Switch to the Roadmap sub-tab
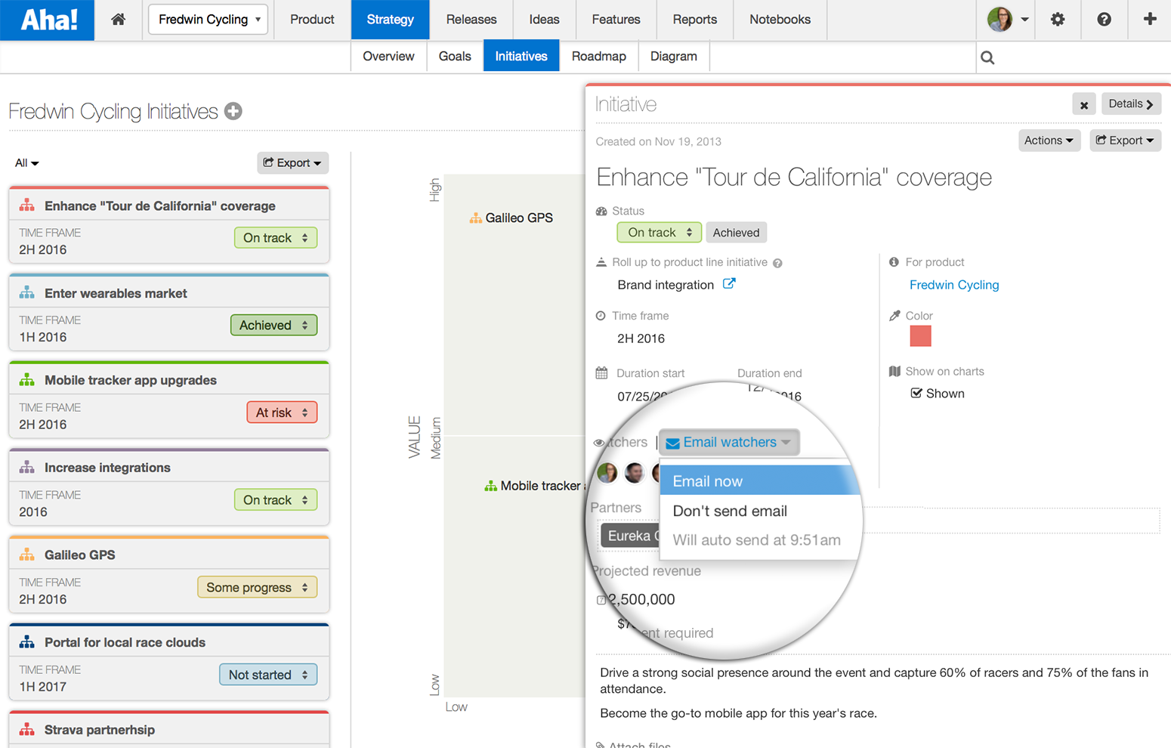 coord(599,57)
